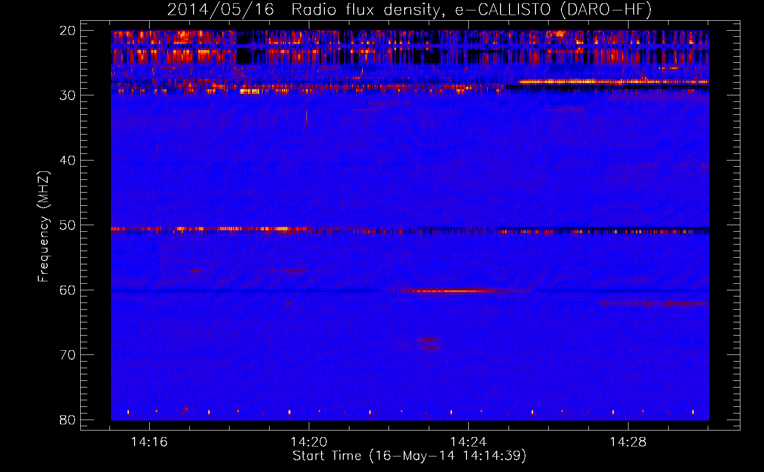Click the plot title "Radio flux density, e-CALLISTO (DARO-HF)"
Image resolution: width=764 pixels, height=472 pixels.
(471, 10)
